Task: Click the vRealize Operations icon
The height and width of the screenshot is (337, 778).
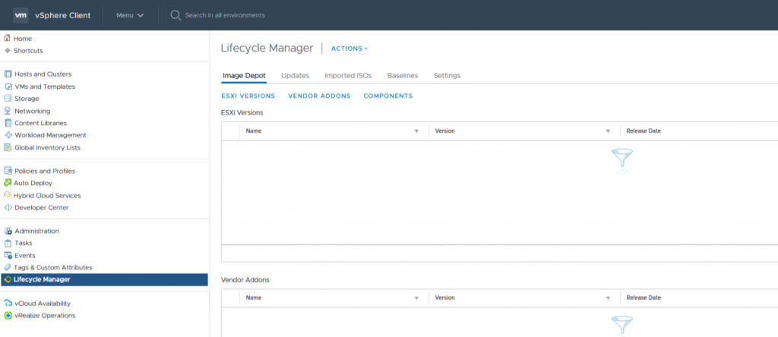Action: point(8,315)
